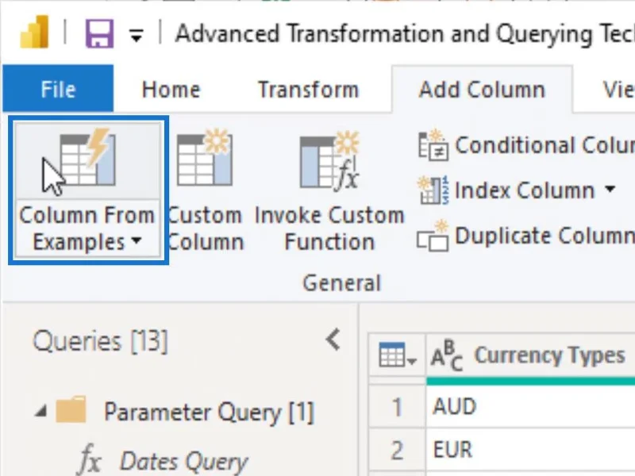Image resolution: width=635 pixels, height=476 pixels.
Task: Click row number 1 in the grid
Action: point(398,406)
